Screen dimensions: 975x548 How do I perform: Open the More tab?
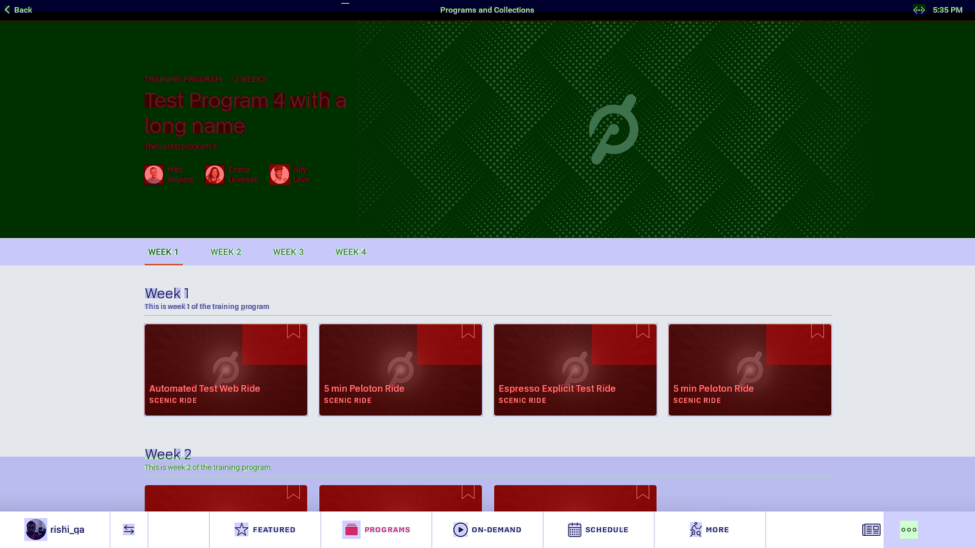coord(709,530)
